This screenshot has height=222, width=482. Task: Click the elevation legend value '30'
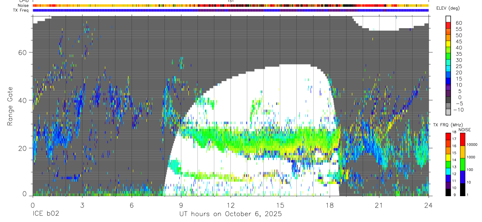click(459, 60)
